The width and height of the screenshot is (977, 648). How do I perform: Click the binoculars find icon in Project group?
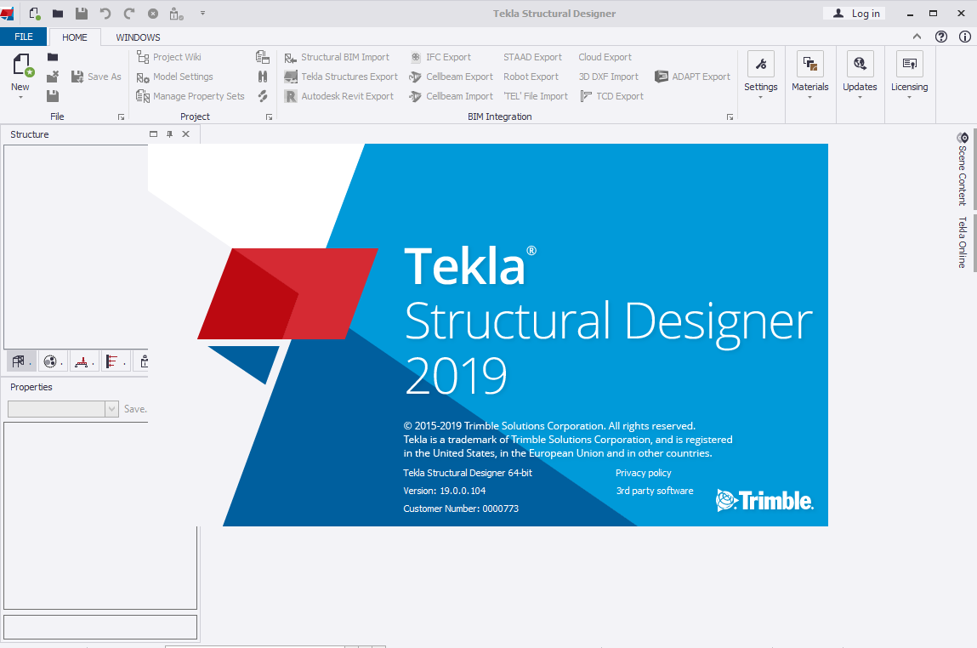[263, 77]
